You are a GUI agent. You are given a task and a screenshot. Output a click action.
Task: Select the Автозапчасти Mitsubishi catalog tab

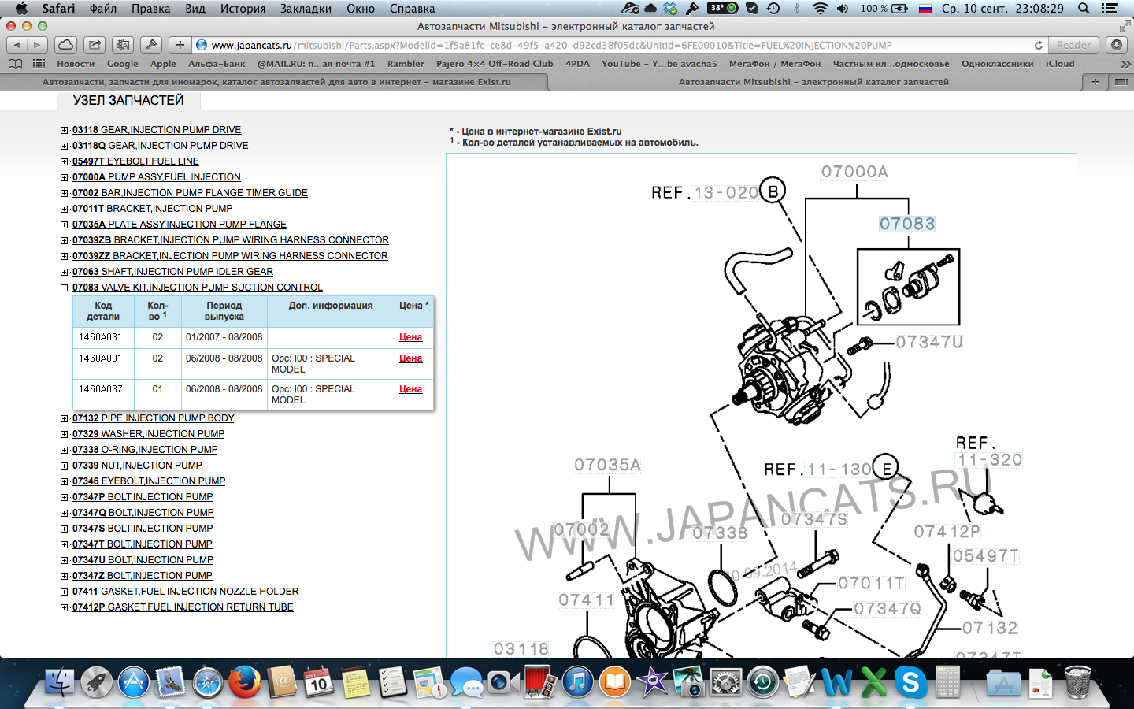click(x=814, y=82)
